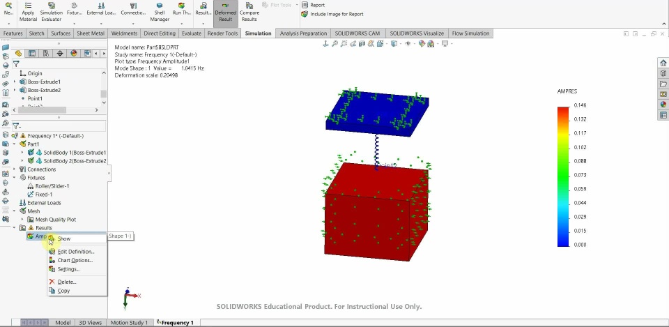Open the View Settings monitor icon
The width and height of the screenshot is (669, 327).
[445, 43]
